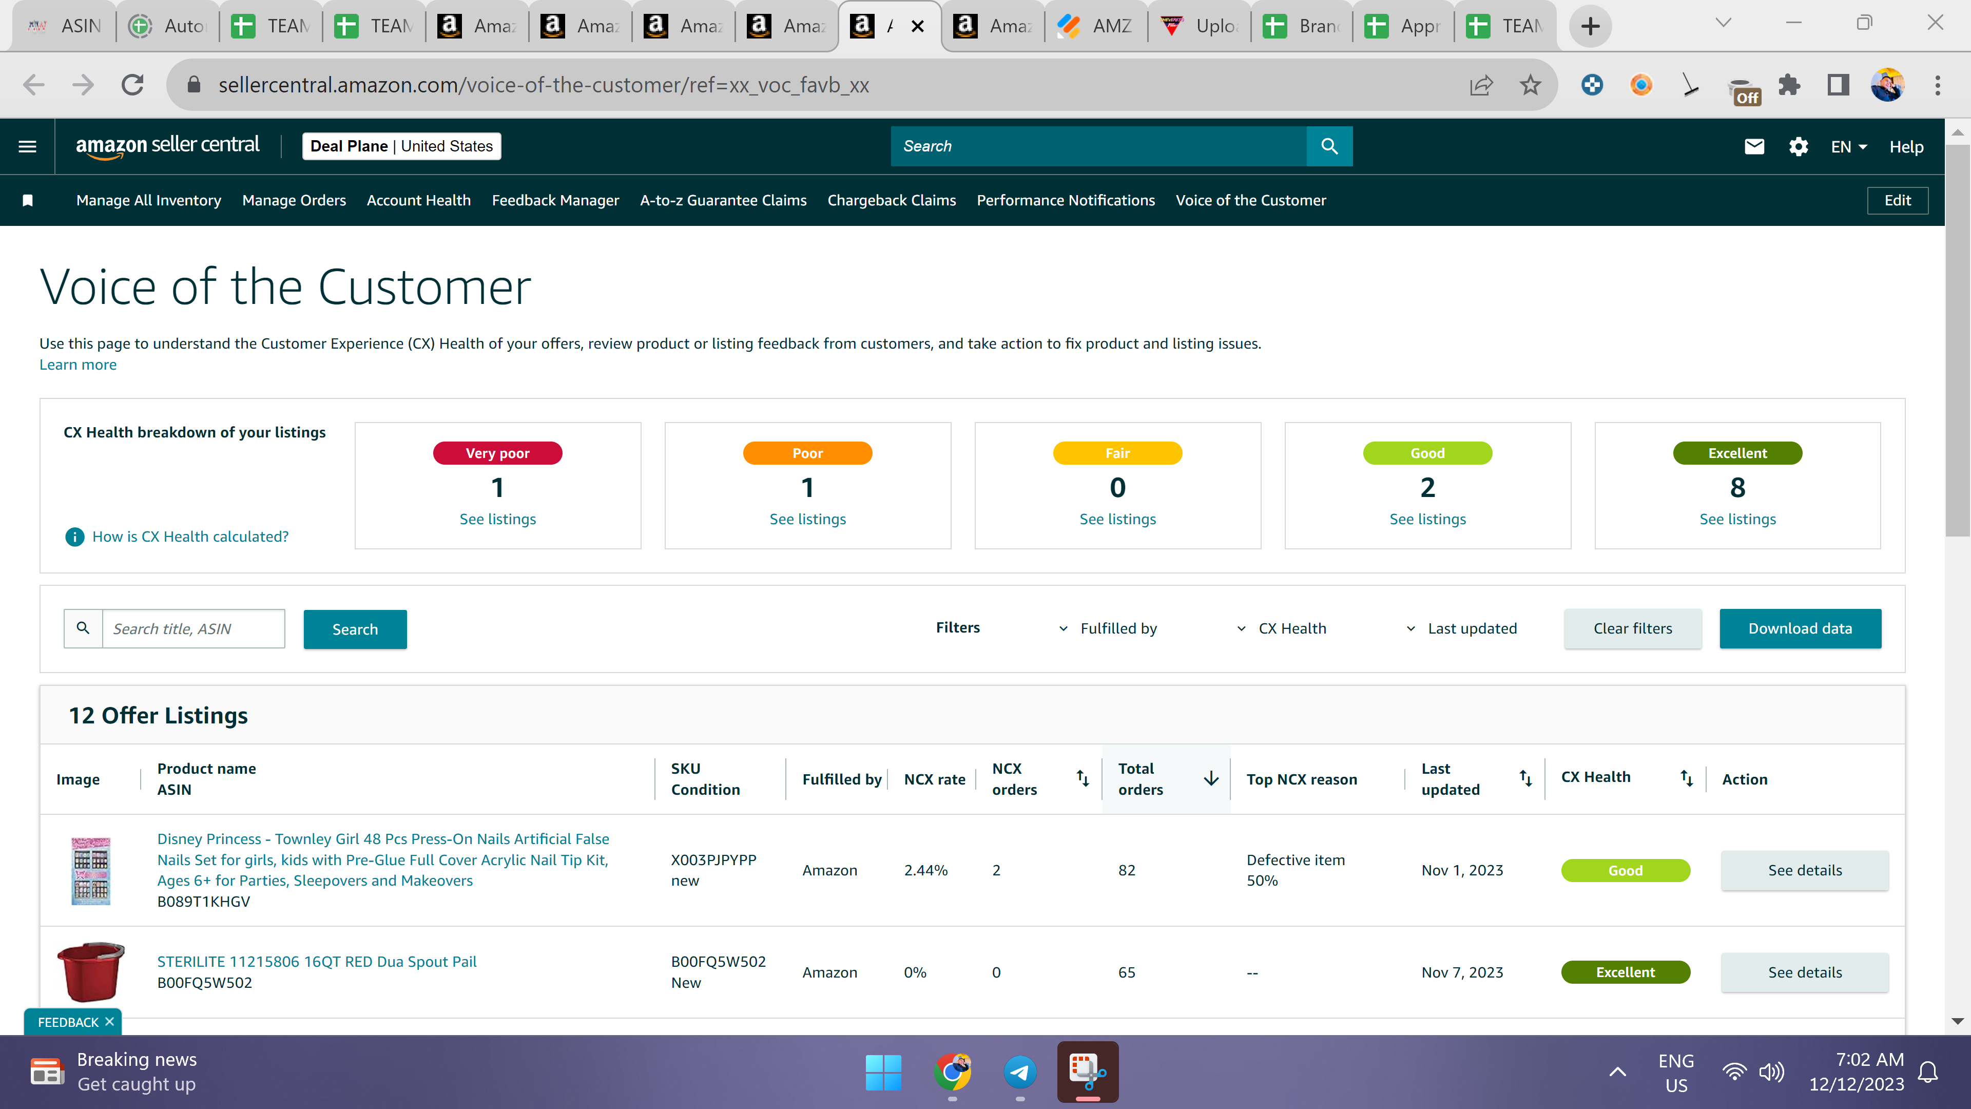Expand the CX Health filter dropdown

(1282, 628)
